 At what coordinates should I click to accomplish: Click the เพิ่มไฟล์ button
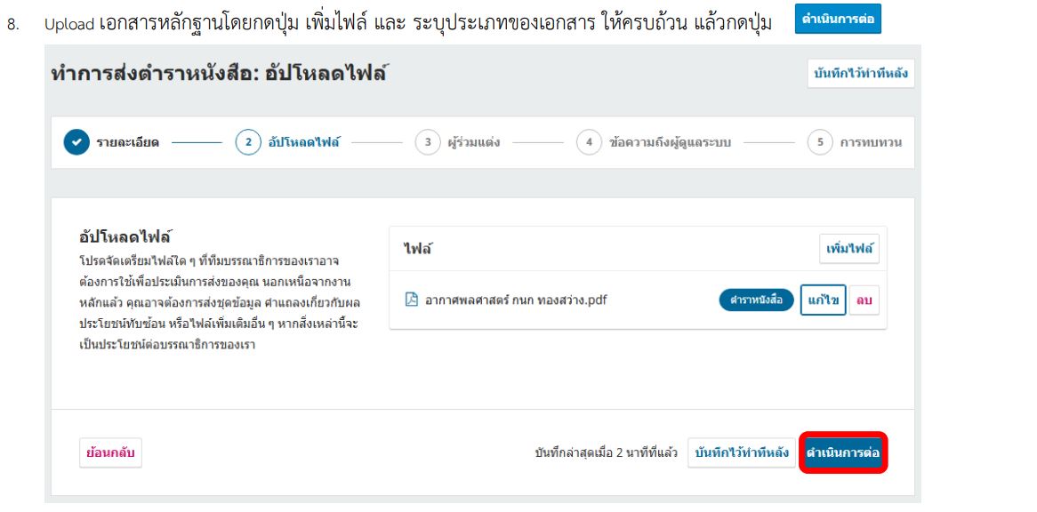coord(849,249)
